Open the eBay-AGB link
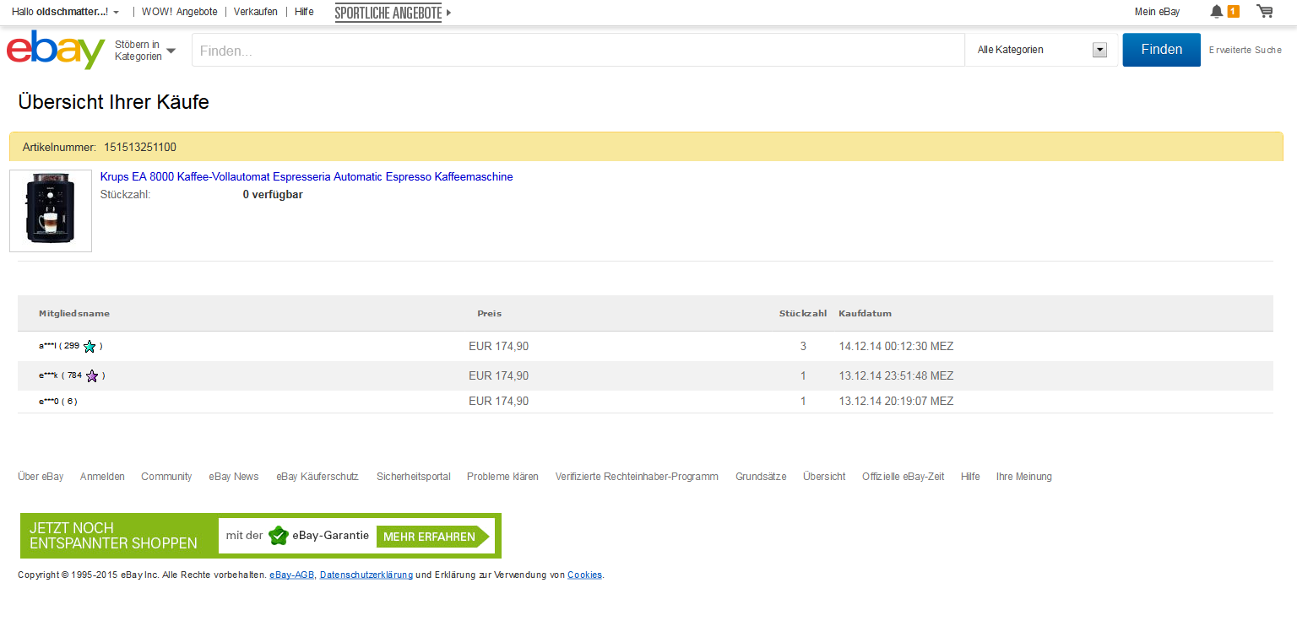This screenshot has height=637, width=1297. (x=292, y=575)
